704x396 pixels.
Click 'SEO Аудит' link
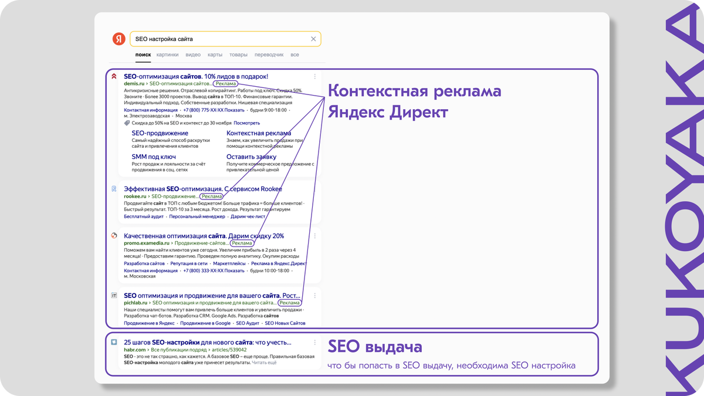[248, 323]
